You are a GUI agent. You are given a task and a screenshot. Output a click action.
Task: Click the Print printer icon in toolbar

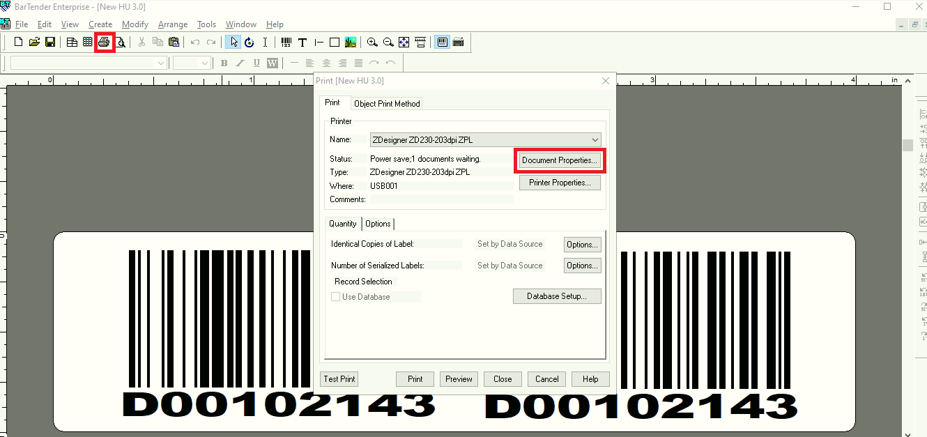[104, 43]
